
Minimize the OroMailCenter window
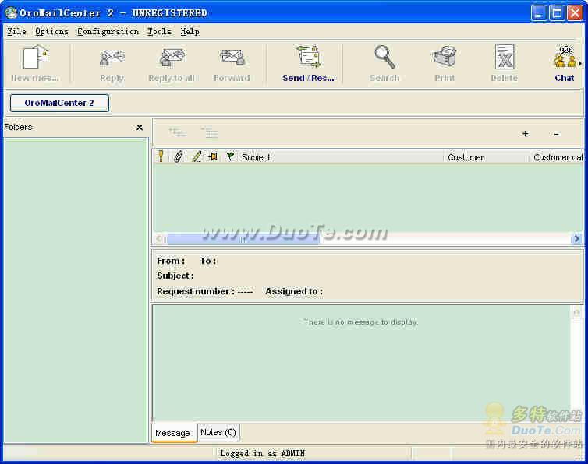point(539,13)
